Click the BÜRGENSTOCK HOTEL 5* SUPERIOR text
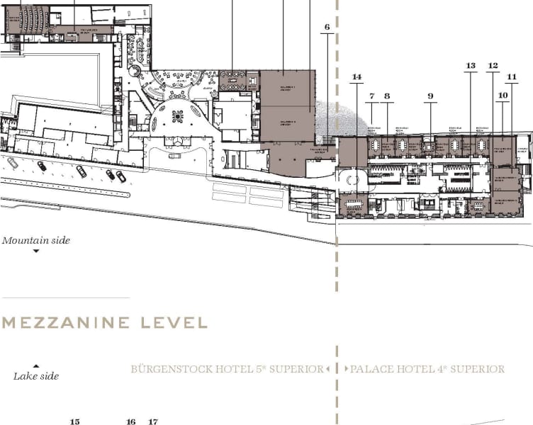 (x=227, y=369)
